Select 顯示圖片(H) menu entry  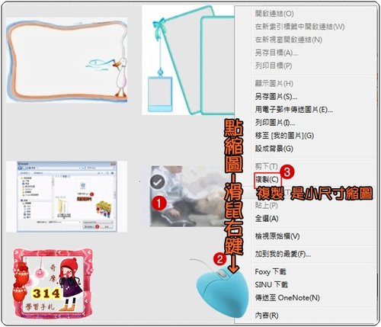coord(274,83)
